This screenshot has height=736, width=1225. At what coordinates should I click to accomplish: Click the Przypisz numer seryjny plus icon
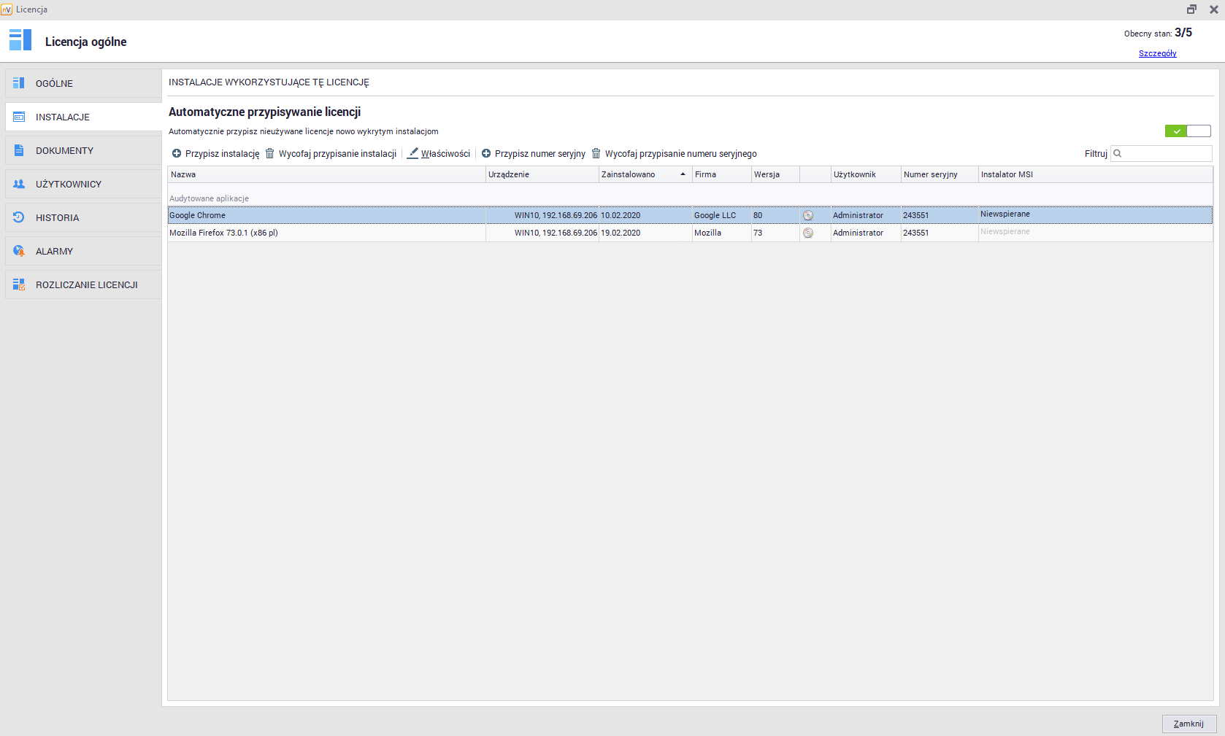coord(486,154)
